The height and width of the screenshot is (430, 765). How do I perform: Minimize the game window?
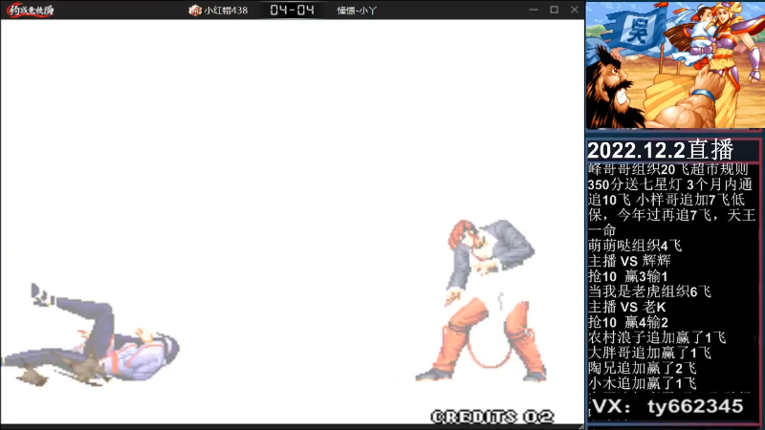(x=534, y=10)
